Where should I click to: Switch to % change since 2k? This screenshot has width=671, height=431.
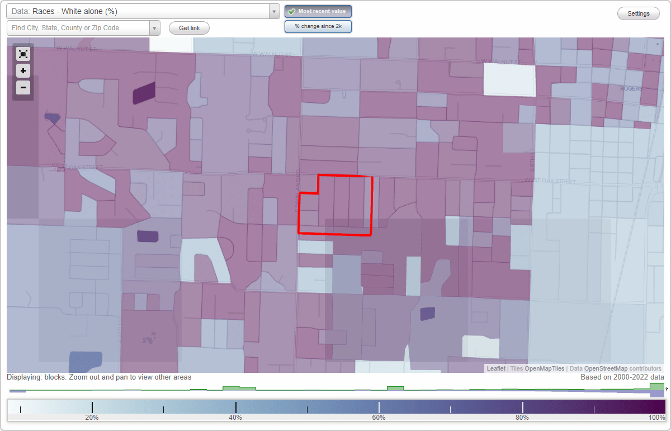(x=318, y=26)
